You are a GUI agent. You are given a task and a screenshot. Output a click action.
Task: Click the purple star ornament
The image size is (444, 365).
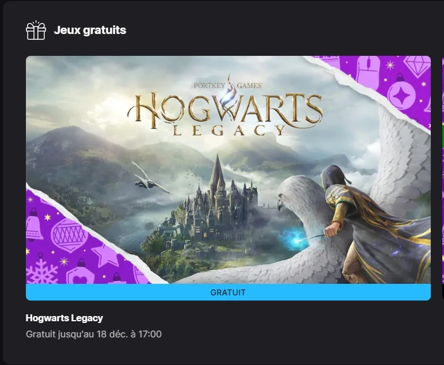pos(105,255)
